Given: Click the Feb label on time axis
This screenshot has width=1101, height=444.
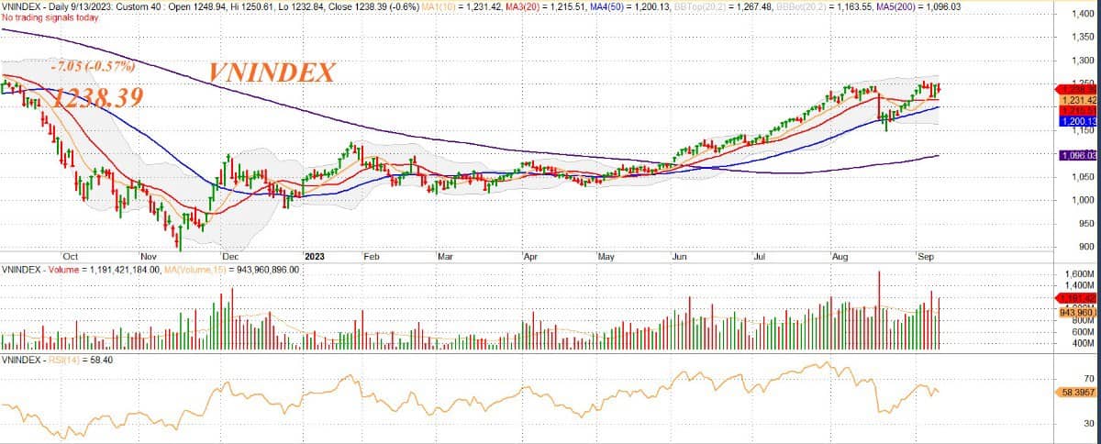Looking at the screenshot, I should (373, 258).
